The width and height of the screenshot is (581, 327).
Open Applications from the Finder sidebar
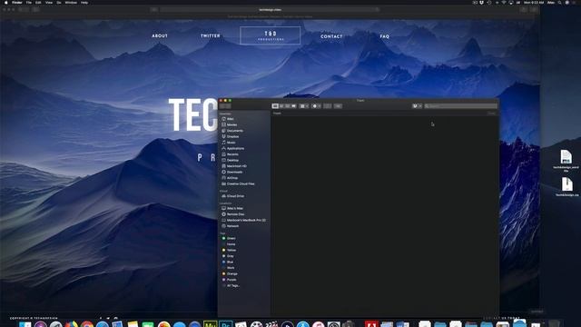tap(233, 149)
